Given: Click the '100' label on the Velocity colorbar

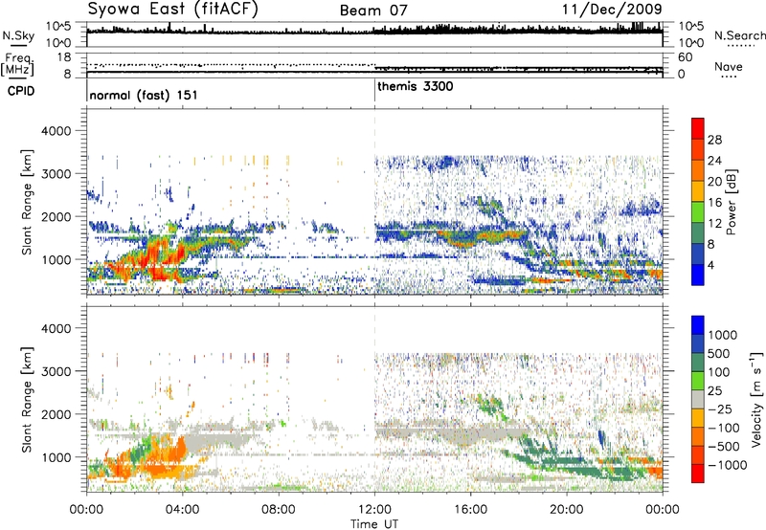Looking at the screenshot, I should tap(719, 372).
